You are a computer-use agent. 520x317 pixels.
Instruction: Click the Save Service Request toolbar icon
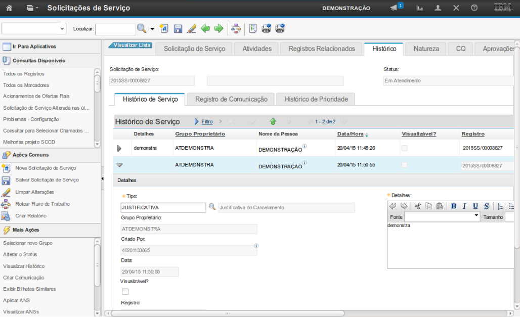178,29
